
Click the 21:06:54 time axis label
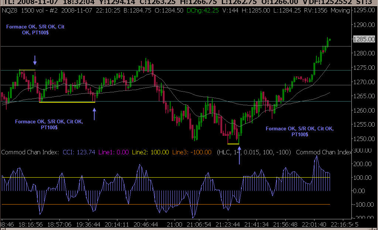tap(199, 225)
